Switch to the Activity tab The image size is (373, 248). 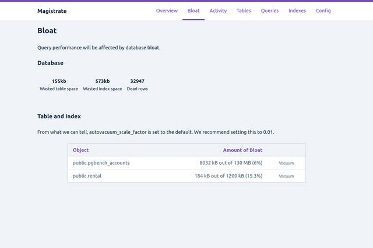[x=218, y=10]
